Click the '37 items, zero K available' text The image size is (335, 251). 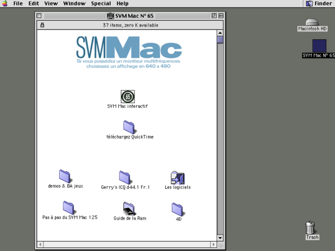click(130, 25)
